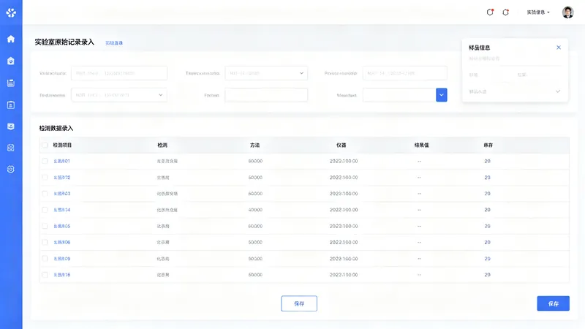Check the box for row ending 01

[x=45, y=161]
